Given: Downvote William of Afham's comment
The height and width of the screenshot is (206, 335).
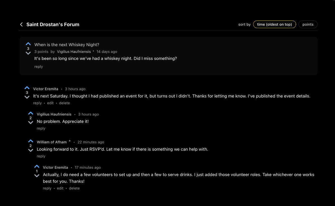Looking at the screenshot, I should (x=30, y=150).
